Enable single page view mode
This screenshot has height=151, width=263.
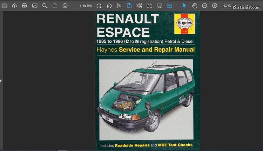[129, 6]
